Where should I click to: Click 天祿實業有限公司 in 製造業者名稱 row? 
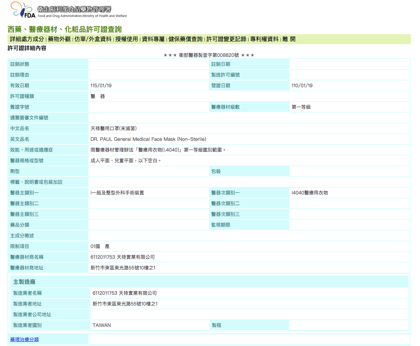click(138, 293)
